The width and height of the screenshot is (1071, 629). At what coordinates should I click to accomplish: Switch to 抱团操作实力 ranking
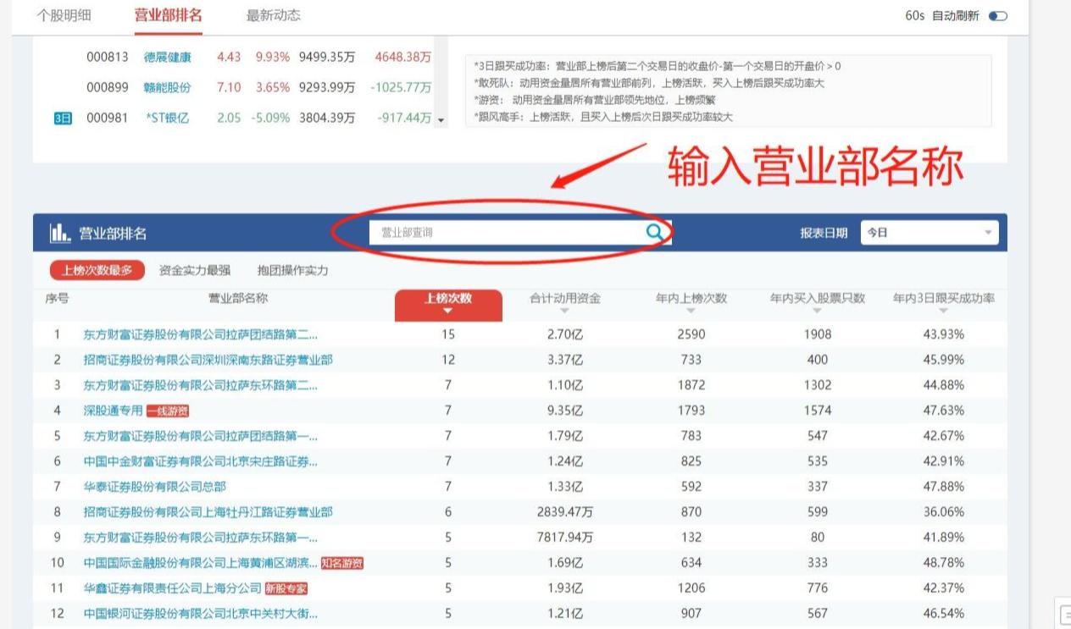pos(292,270)
